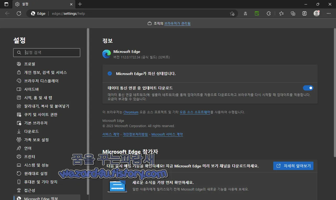
Task: Click the tab actions menu icon
Action: pyautogui.click(x=6, y=4)
